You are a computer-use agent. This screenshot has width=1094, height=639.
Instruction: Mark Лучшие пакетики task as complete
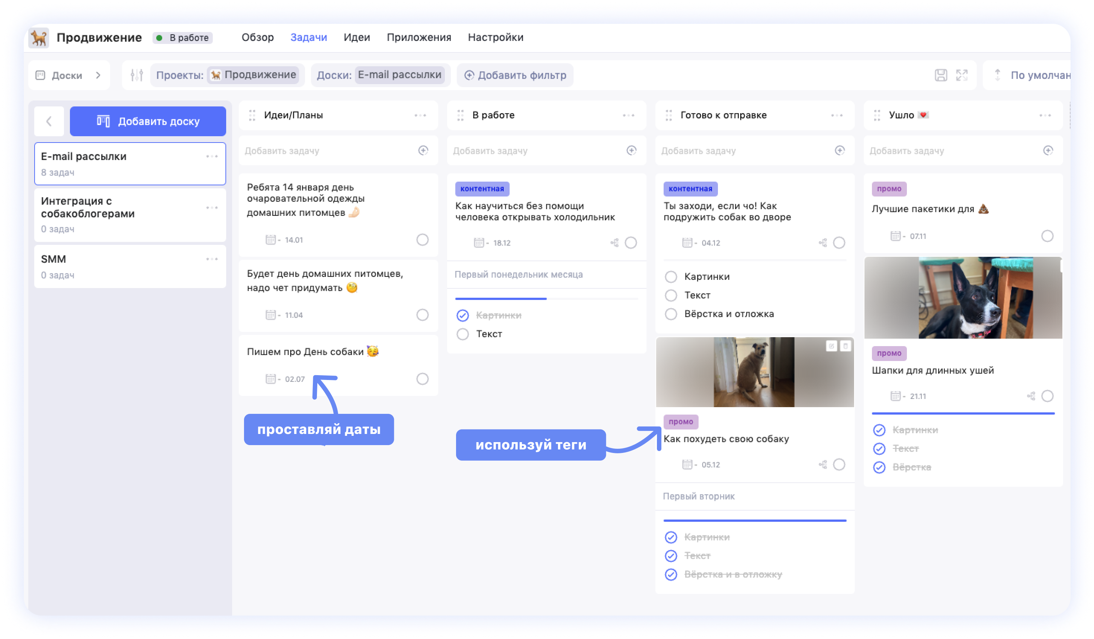coord(1047,236)
